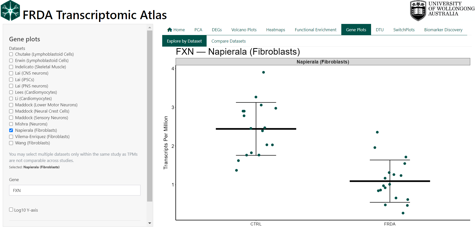
Task: Click the highest CTRL data point
Action: 263,72
